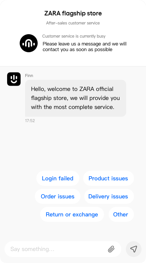Screen dimensions: 146x263
Task: Send the message with the paper plane icon
Action: pos(134,249)
